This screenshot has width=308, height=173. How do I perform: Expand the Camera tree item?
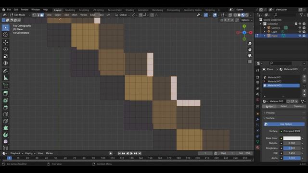pos(265,28)
